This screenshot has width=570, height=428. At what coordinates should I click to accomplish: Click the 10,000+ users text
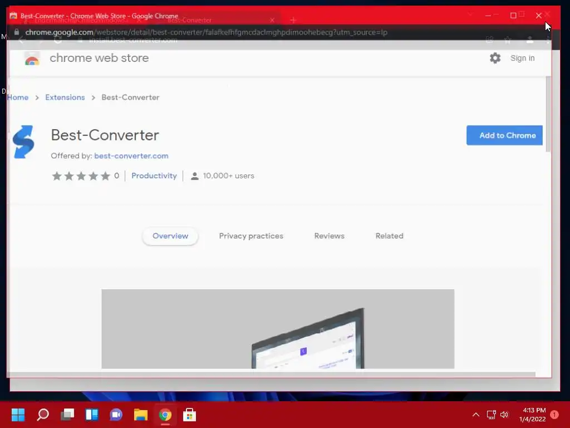tap(228, 176)
